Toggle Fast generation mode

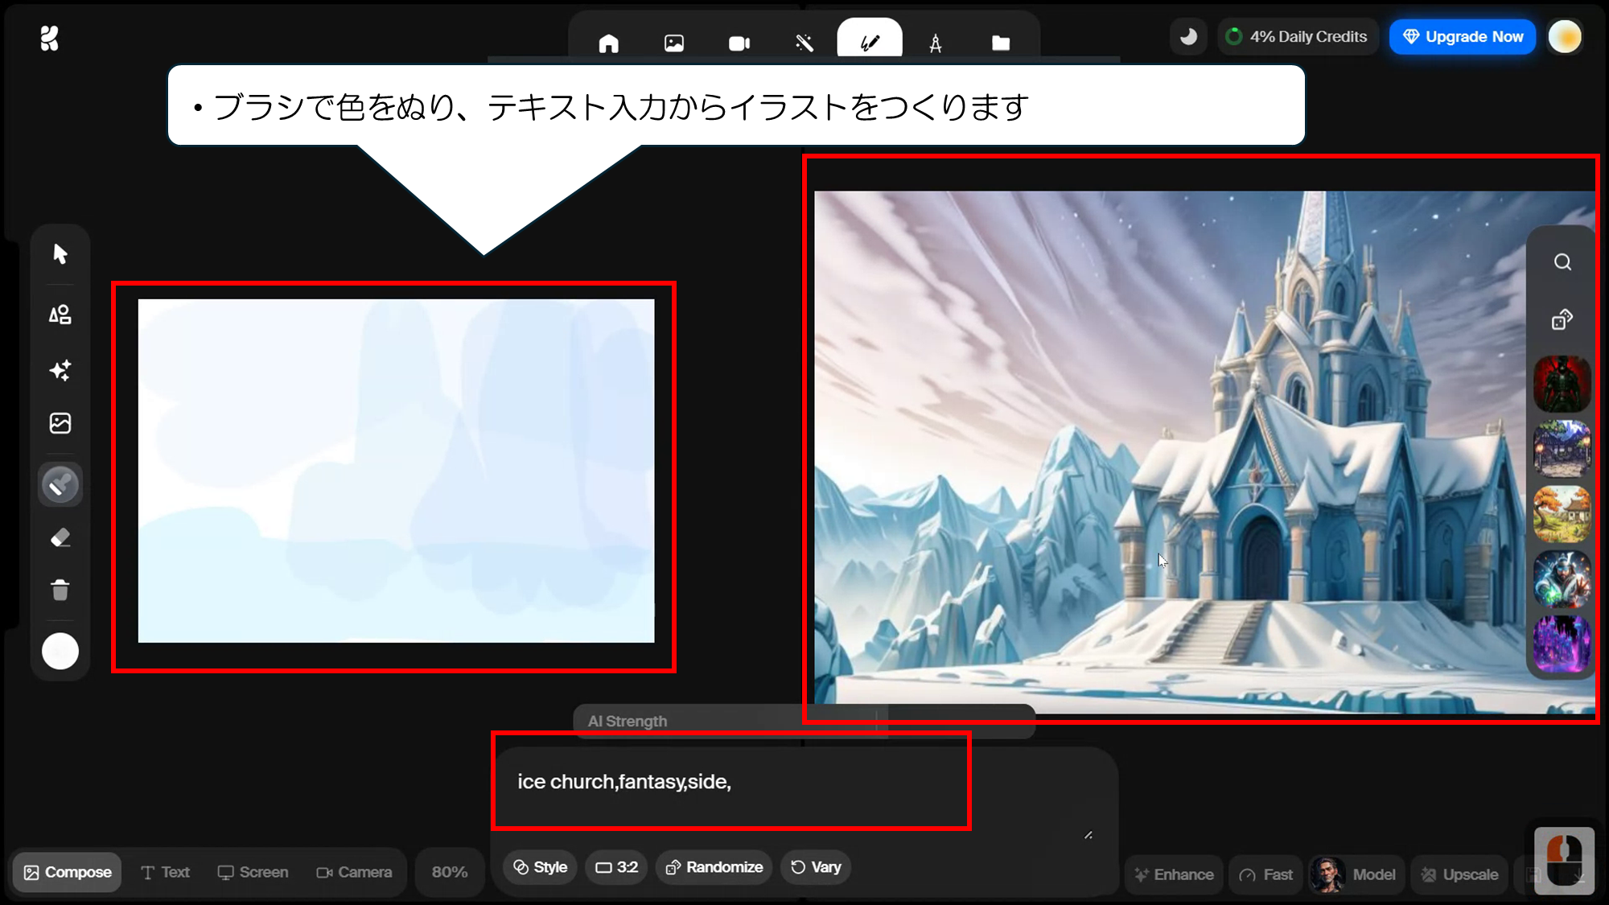1266,874
